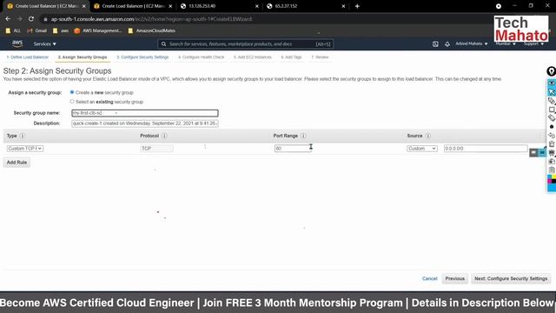
Task: Toggle the eye icon in annotation toolbar
Action: click(552, 83)
